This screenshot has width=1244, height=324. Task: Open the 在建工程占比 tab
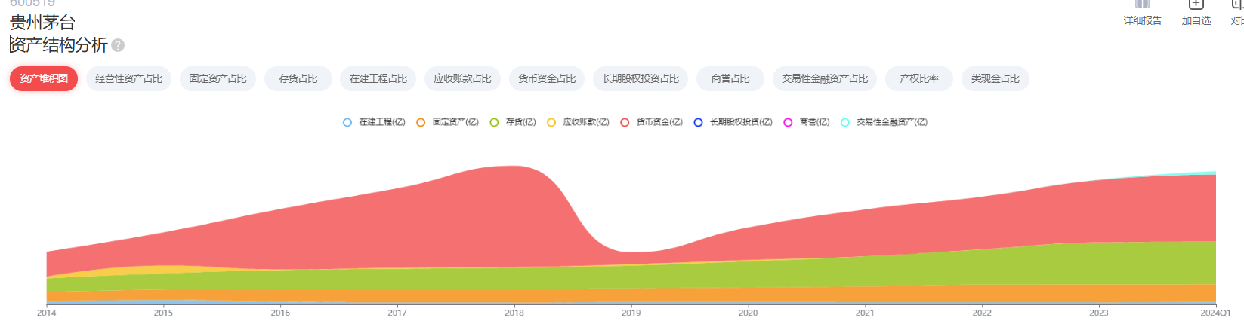tap(378, 78)
